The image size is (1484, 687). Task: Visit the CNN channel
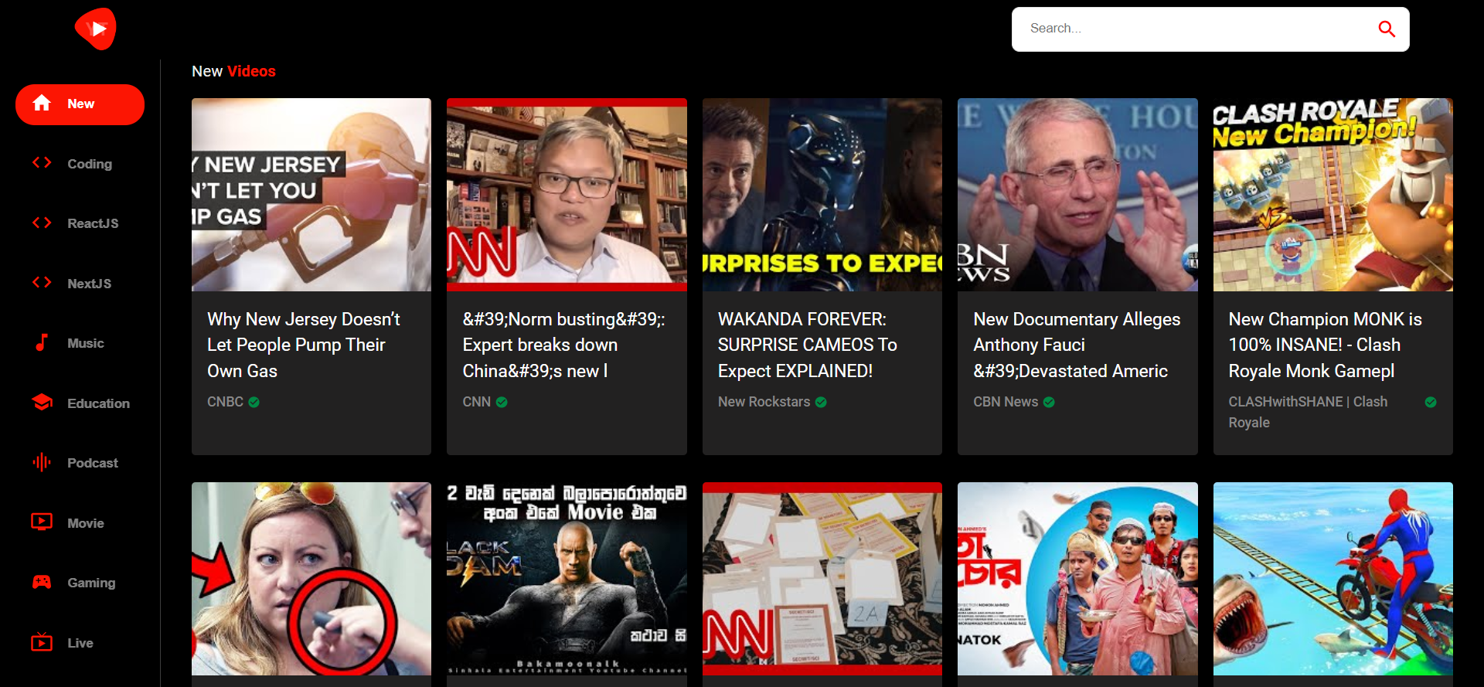(476, 402)
